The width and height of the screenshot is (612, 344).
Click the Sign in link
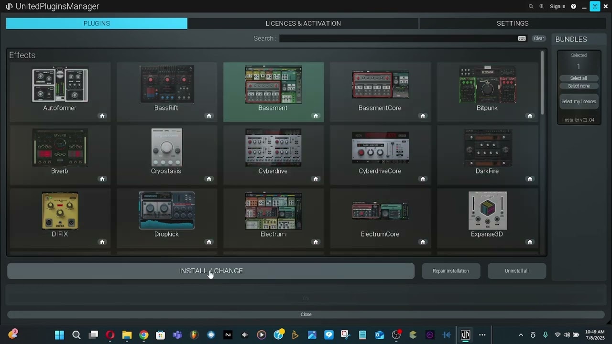557,6
